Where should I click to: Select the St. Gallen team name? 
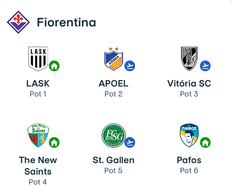[113, 160]
